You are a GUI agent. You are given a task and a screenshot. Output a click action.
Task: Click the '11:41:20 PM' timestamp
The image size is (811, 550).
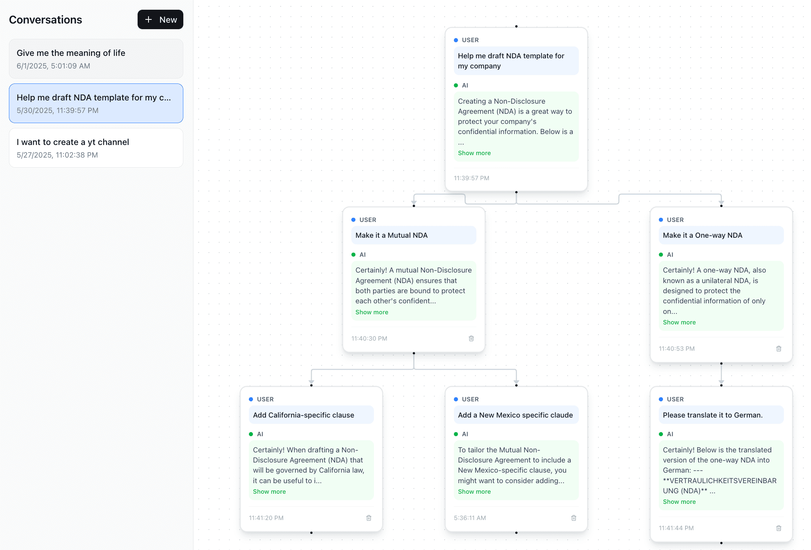click(x=266, y=518)
